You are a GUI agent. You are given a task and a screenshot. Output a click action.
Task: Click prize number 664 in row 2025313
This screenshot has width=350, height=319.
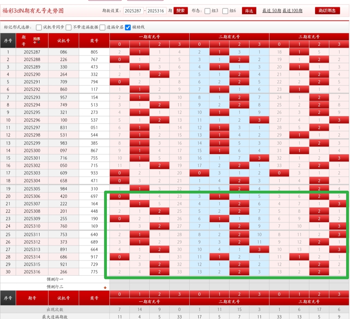coord(94,250)
